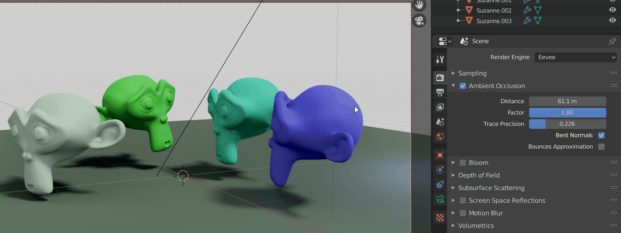Image resolution: width=621 pixels, height=233 pixels.
Task: Click the orange mesh object icon of Suzanne.003
Action: [469, 21]
